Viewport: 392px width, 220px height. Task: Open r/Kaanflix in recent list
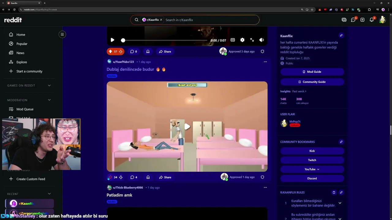click(x=29, y=204)
